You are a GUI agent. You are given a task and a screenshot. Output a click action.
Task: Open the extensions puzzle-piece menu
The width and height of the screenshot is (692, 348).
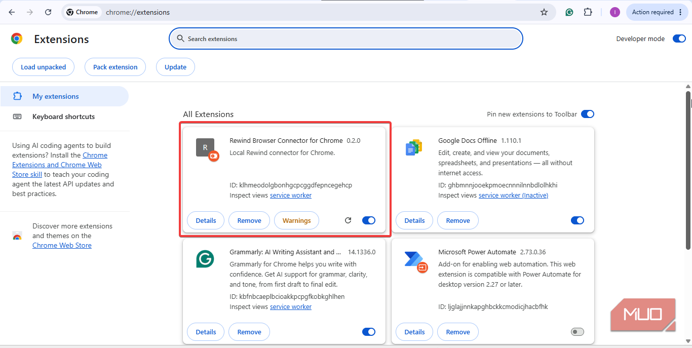tap(588, 12)
